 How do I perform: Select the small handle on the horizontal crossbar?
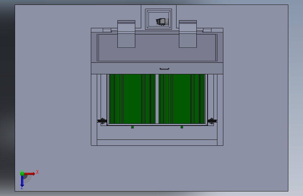tap(165, 69)
